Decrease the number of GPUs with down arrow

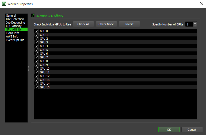pos(195,25)
